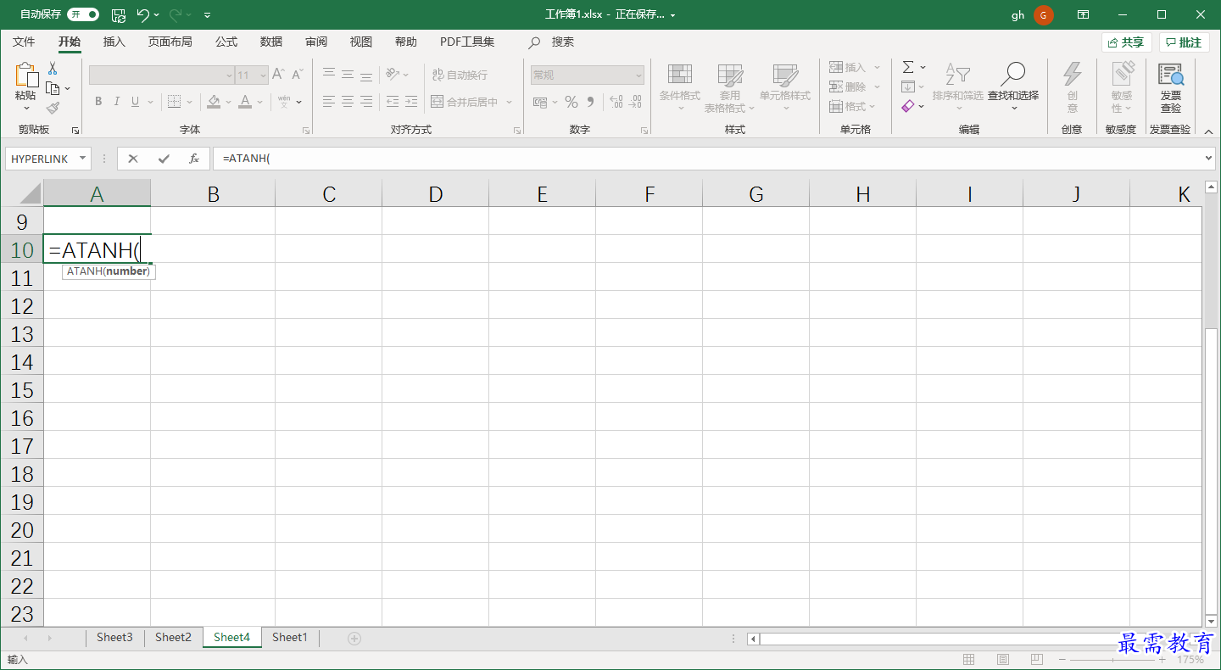Click the 查找和选择 find and select button
This screenshot has height=670, width=1221.
click(x=1013, y=87)
